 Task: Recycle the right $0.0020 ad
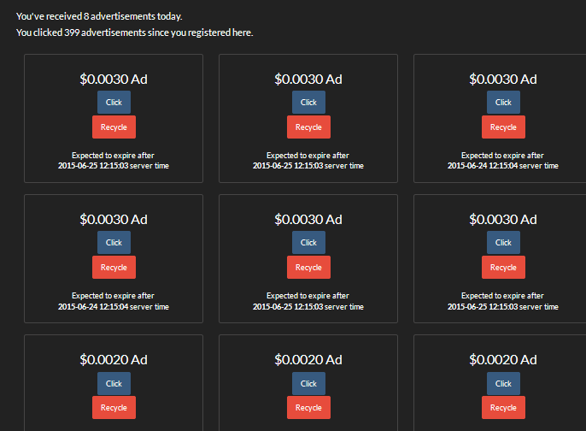503,408
